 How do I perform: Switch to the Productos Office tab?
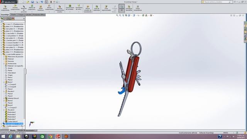pos(39,15)
